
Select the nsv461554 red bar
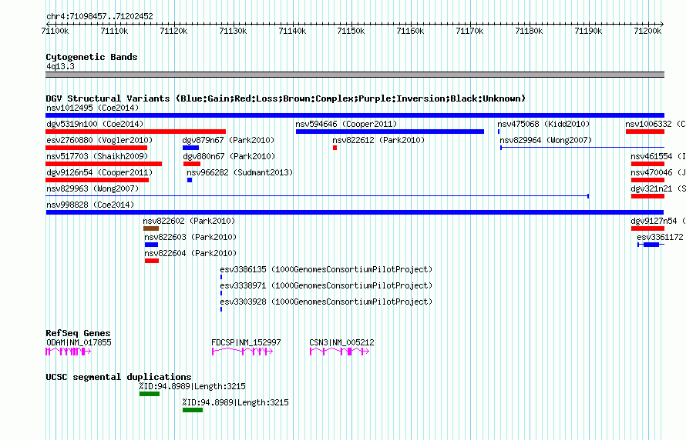pos(647,164)
